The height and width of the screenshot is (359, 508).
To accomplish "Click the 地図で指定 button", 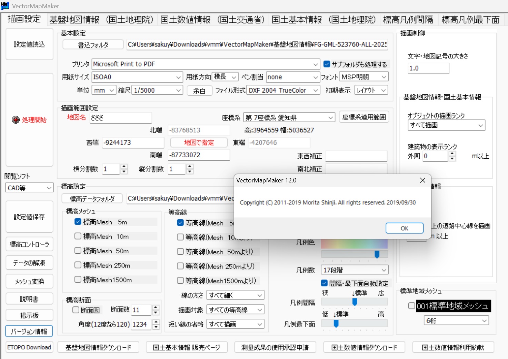I will pos(199,142).
